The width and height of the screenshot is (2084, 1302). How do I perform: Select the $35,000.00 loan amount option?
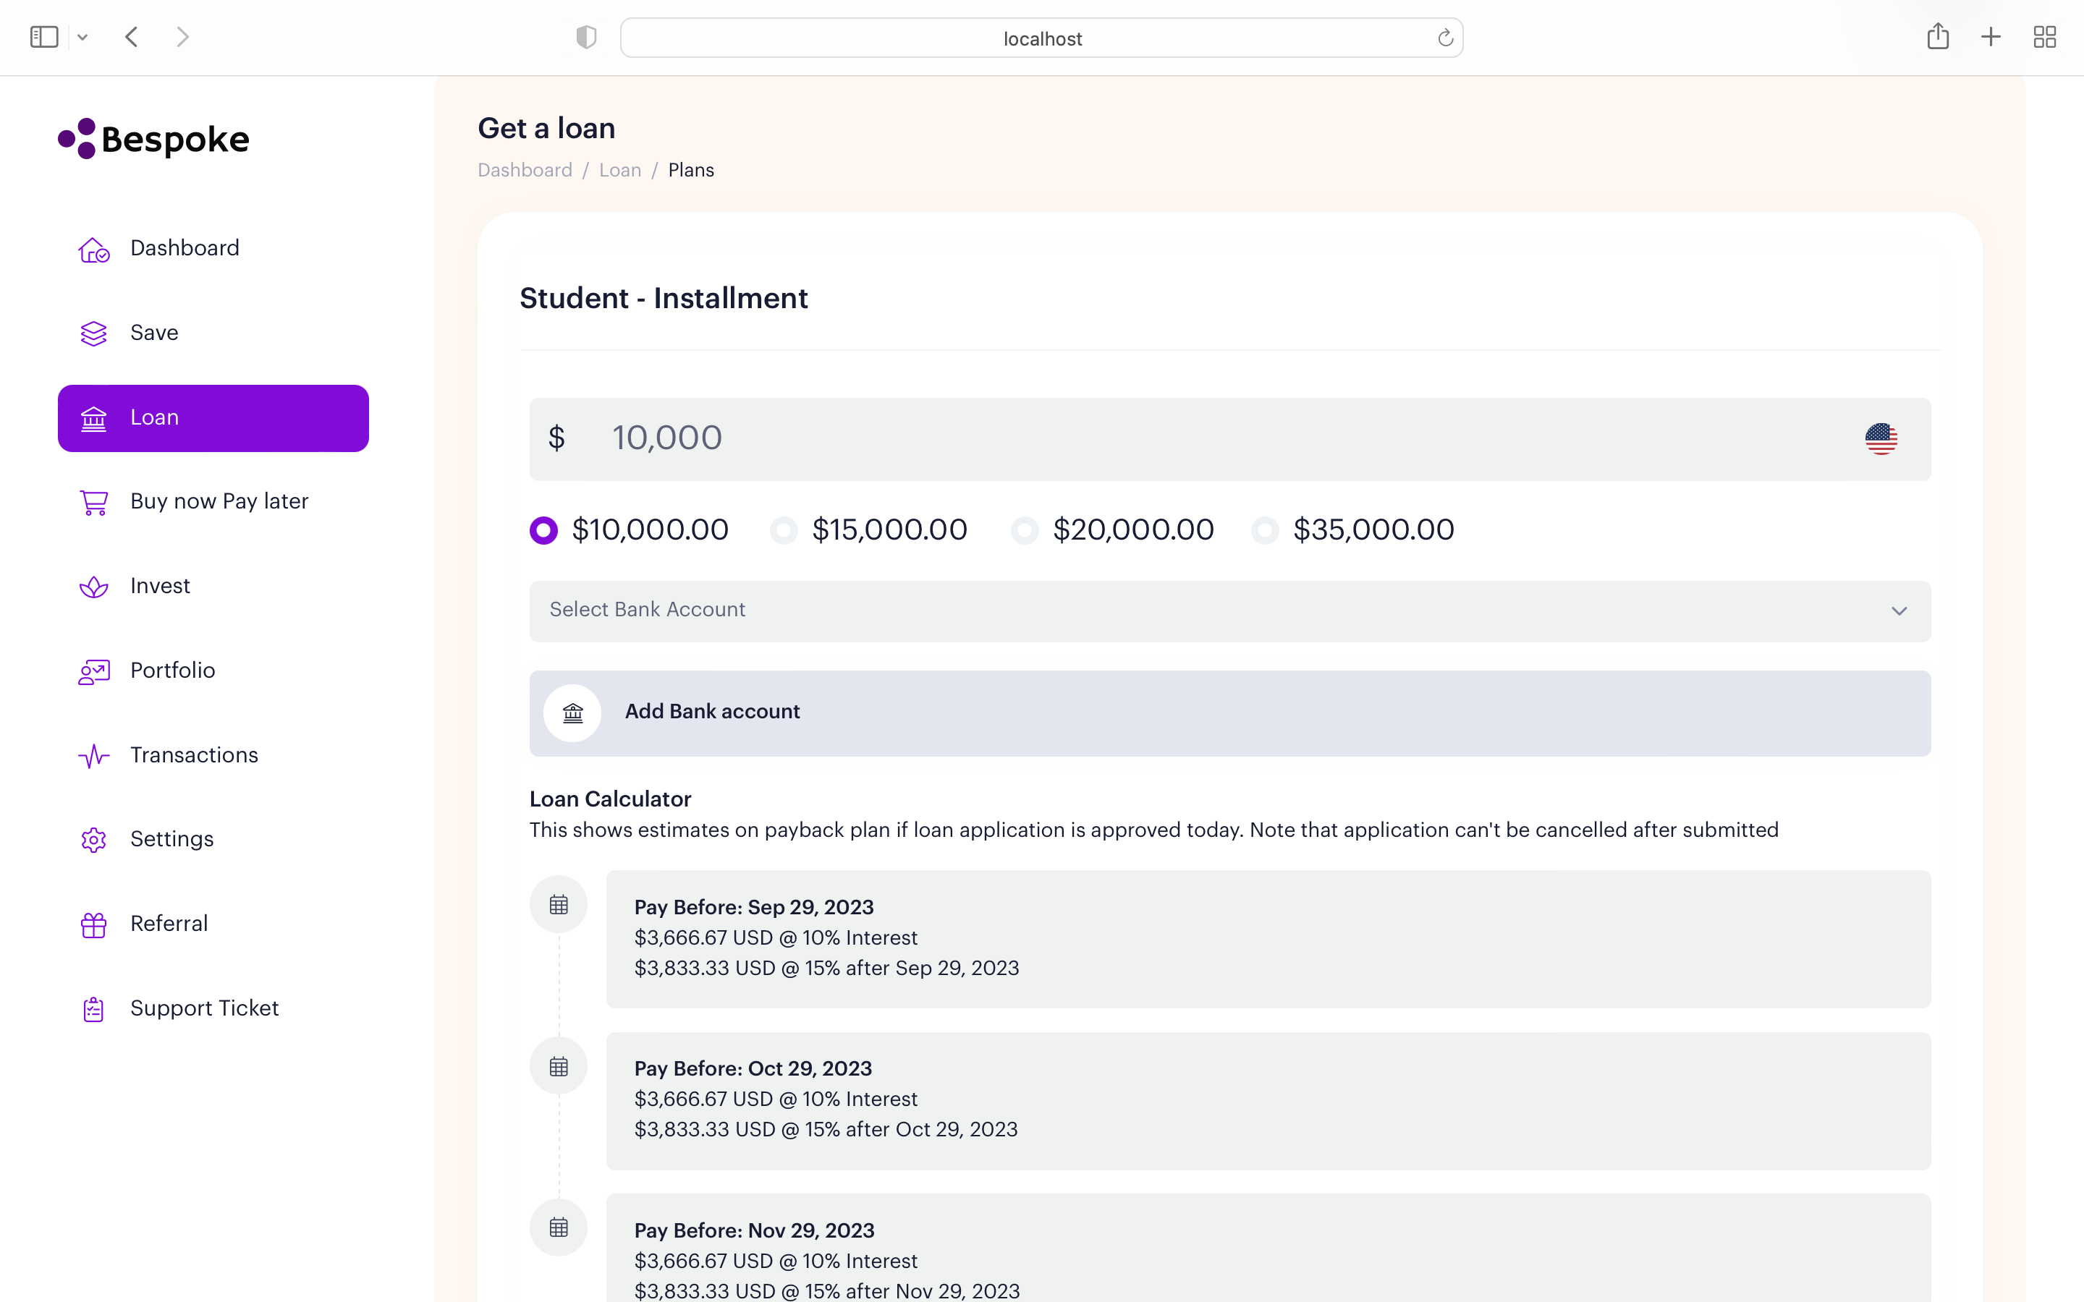[1263, 529]
